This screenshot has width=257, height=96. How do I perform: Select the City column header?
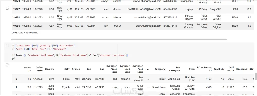click(67, 69)
